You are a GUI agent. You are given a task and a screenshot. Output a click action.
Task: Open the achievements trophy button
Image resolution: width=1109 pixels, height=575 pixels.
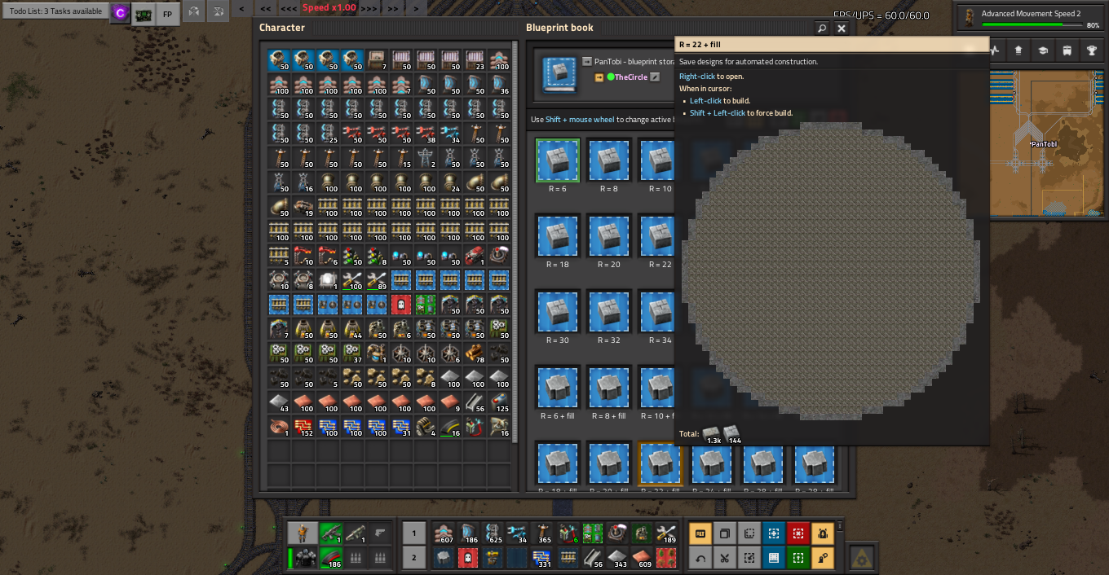[x=1091, y=50]
